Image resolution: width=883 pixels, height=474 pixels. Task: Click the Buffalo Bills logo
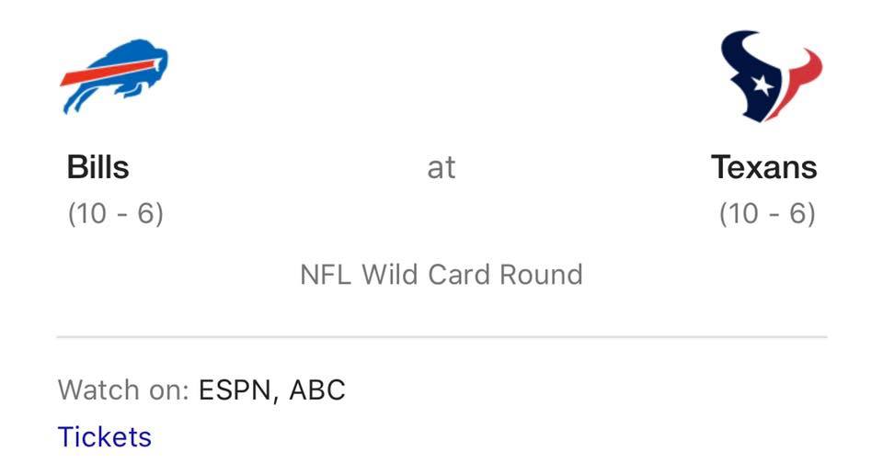tap(114, 75)
